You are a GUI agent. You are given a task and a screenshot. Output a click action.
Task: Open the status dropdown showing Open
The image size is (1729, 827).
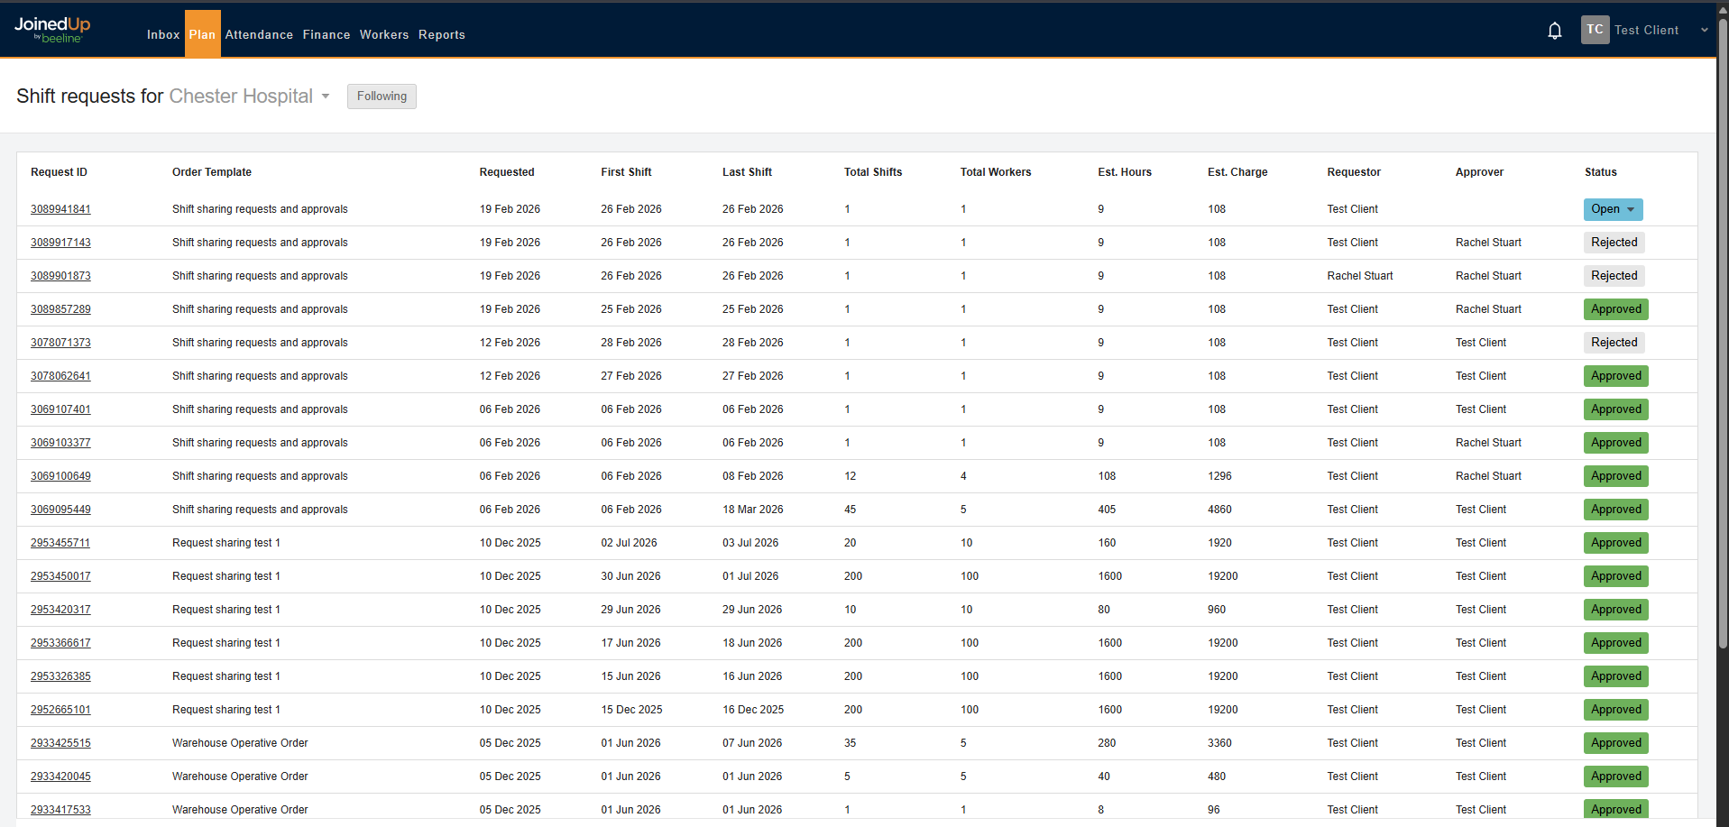(1613, 209)
